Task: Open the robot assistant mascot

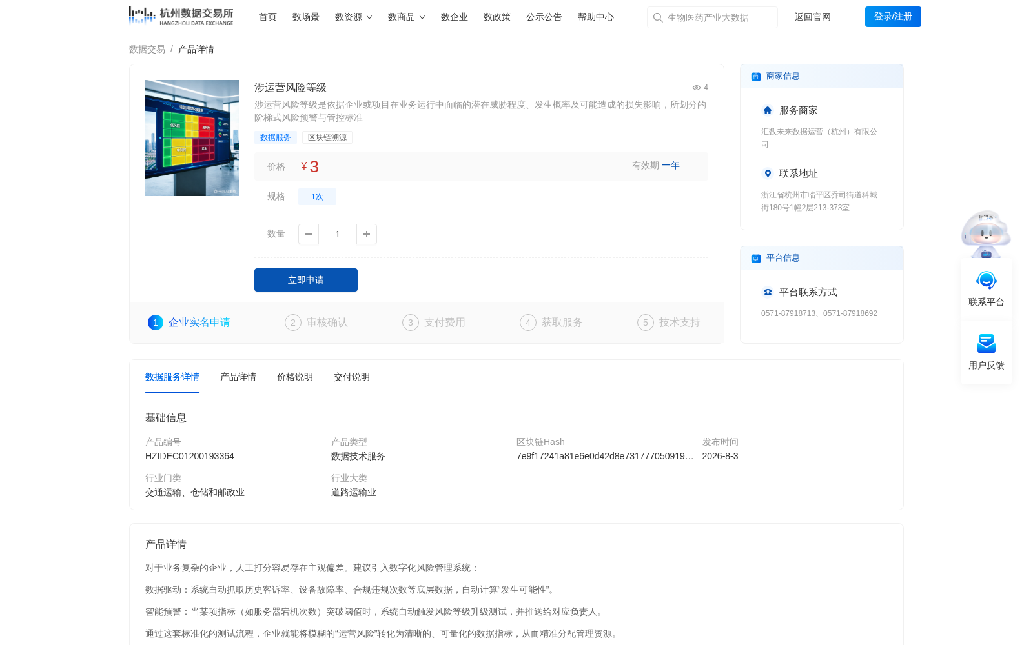Action: click(986, 233)
